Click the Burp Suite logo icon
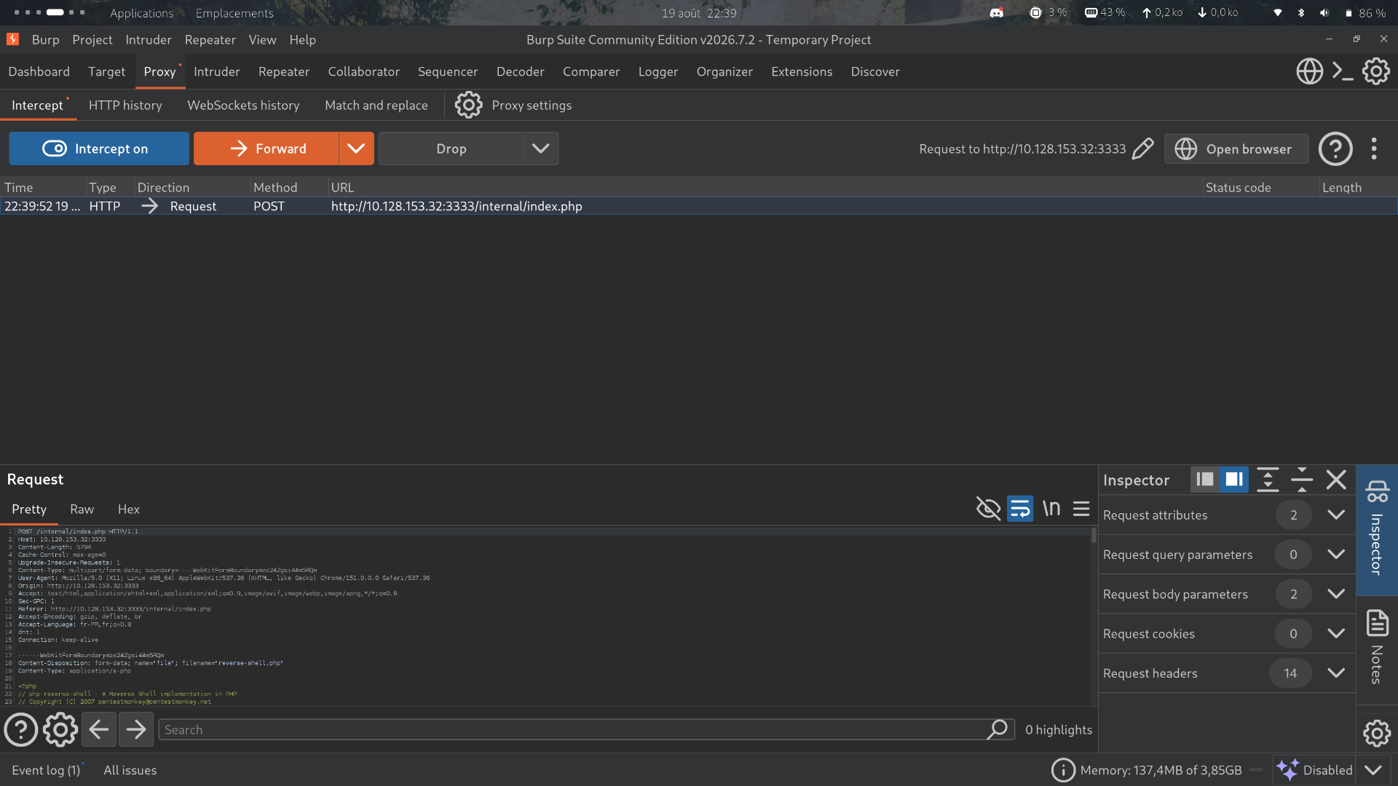 point(12,39)
